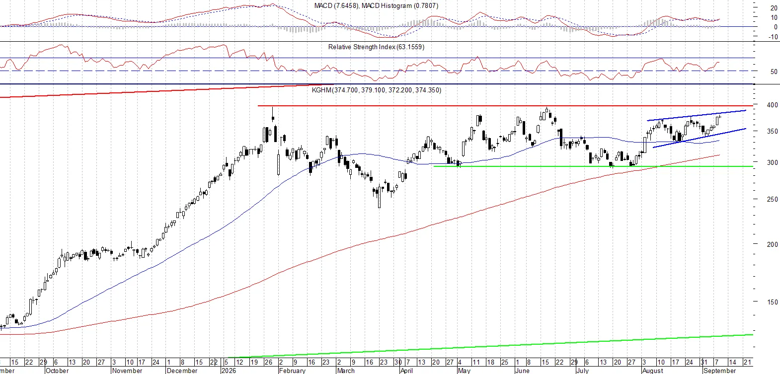Click the 150 price axis label
The image size is (780, 374).
[x=773, y=302]
